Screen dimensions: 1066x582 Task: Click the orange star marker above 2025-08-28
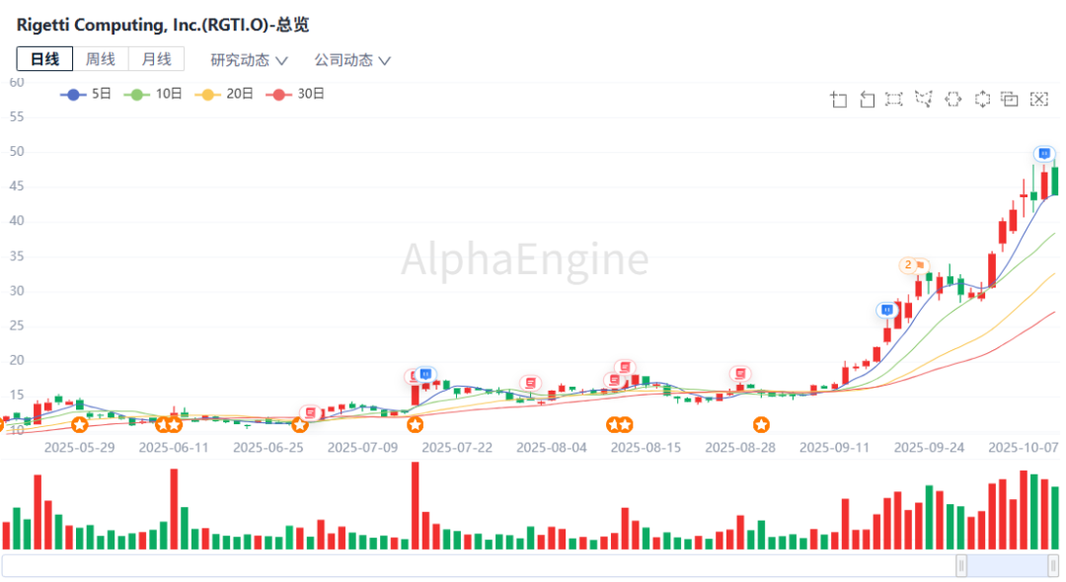(762, 425)
